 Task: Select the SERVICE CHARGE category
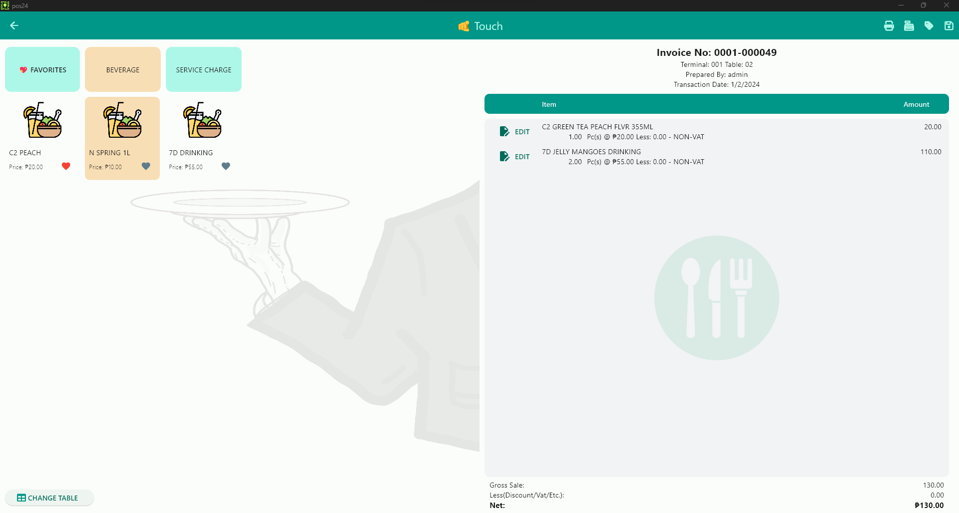click(203, 69)
